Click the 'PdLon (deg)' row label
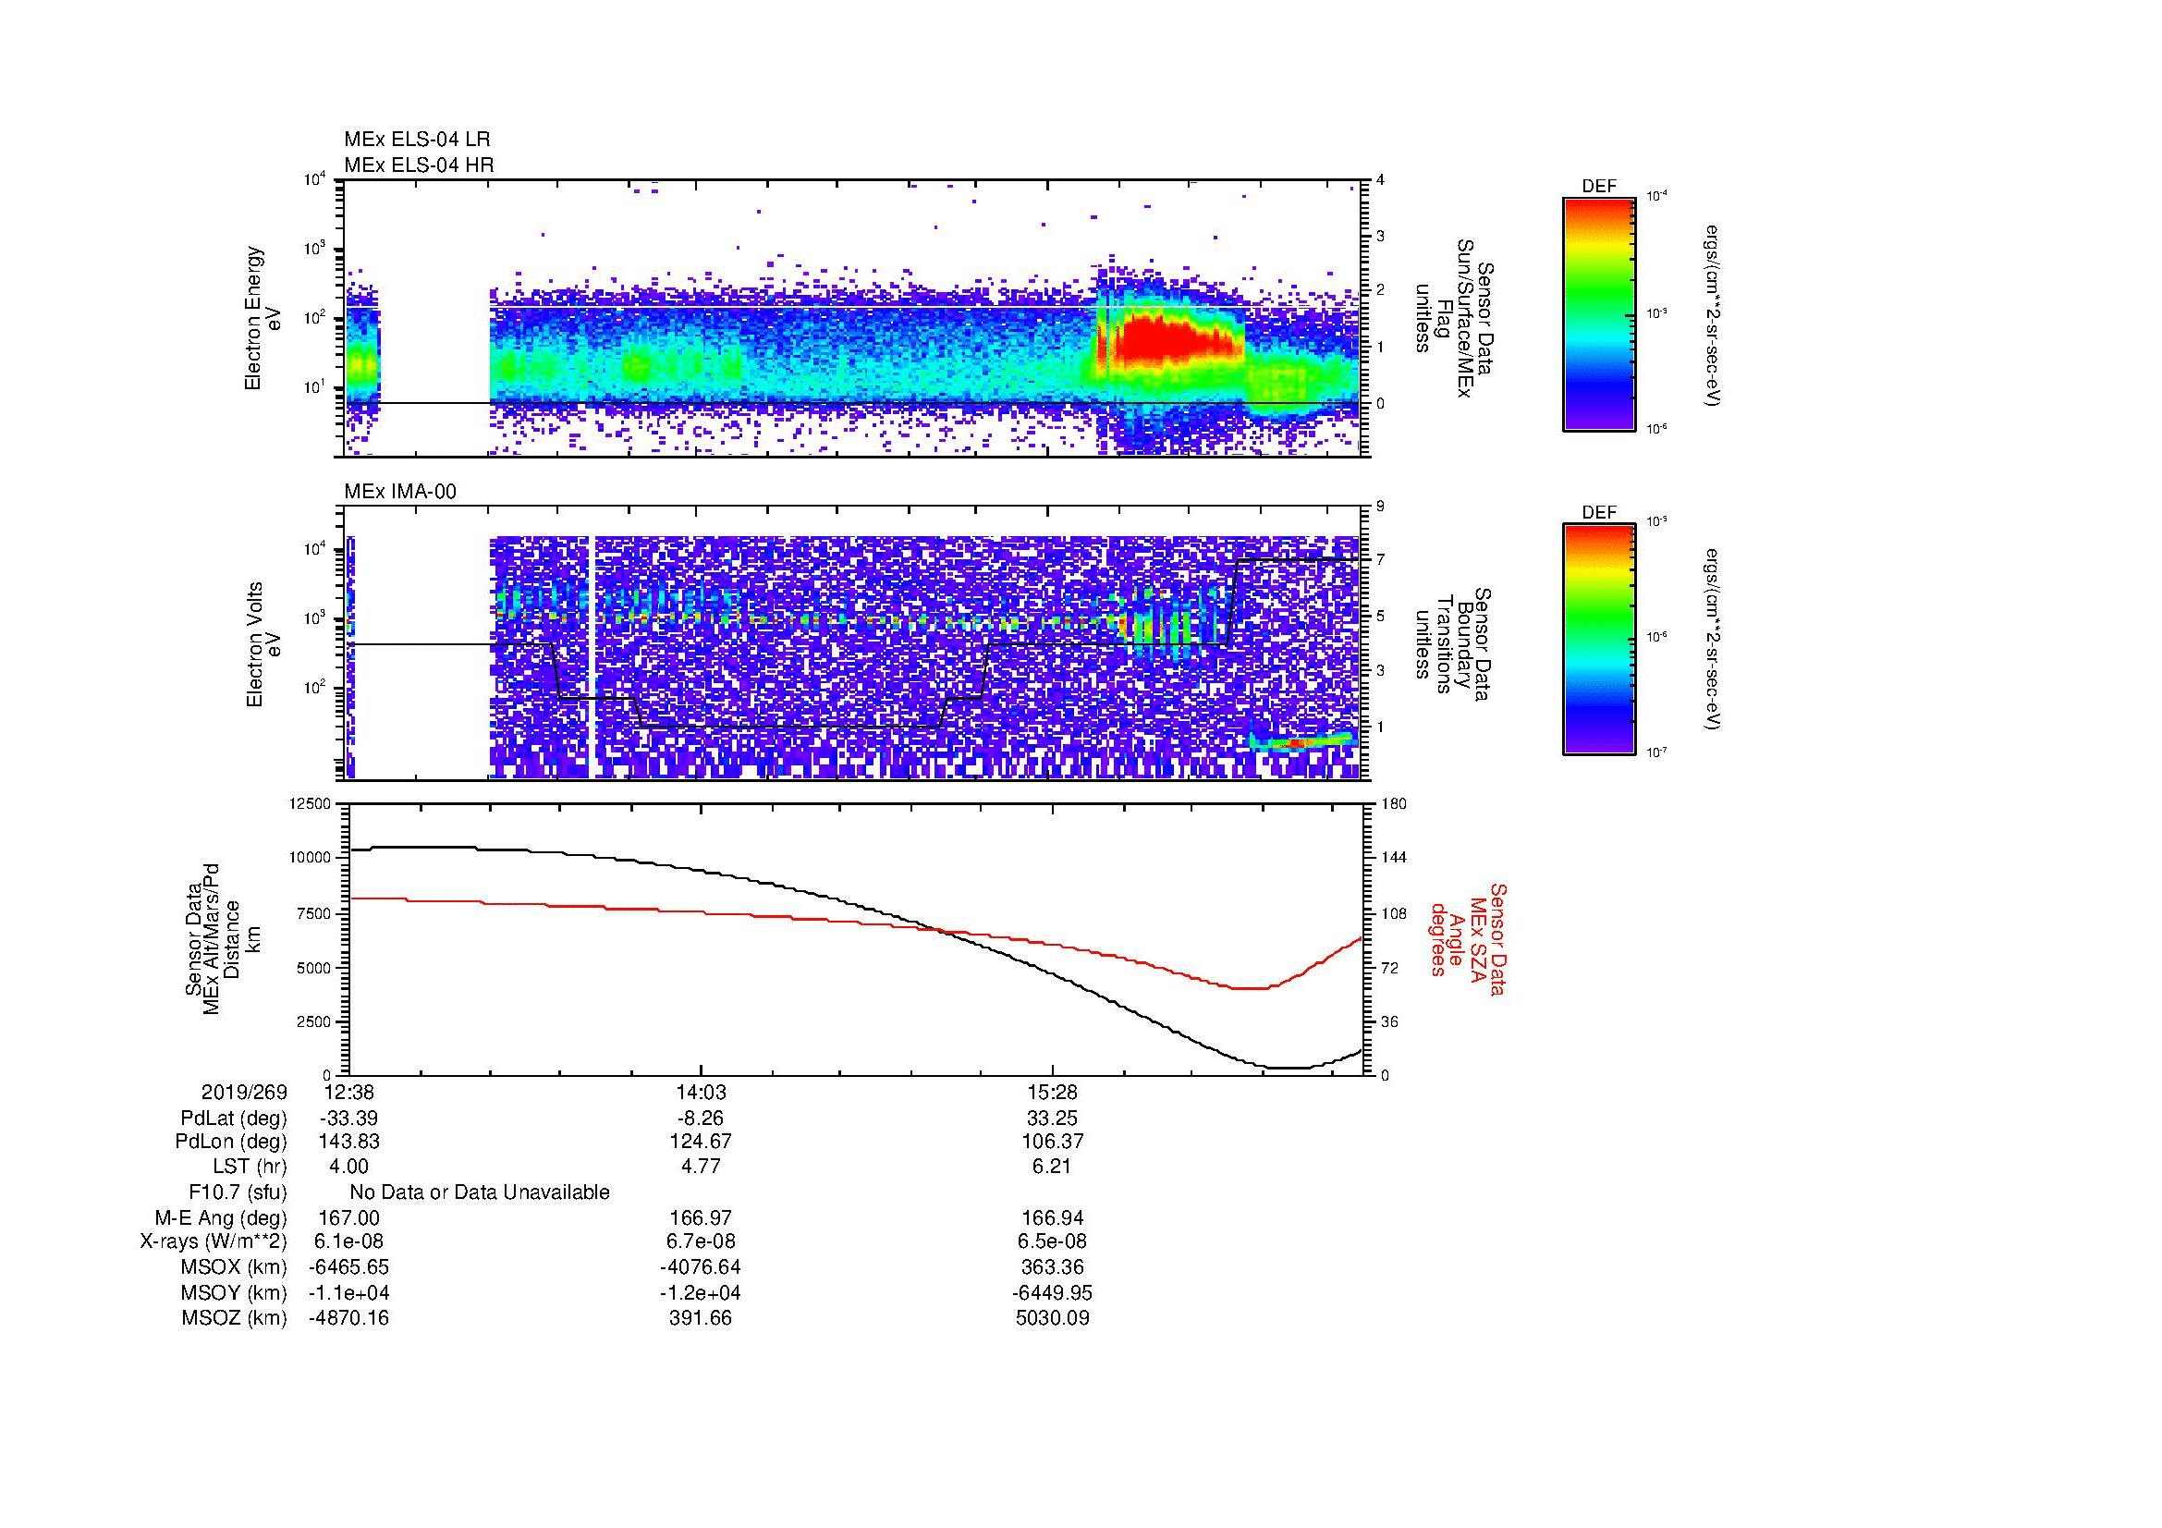 click(x=231, y=1142)
